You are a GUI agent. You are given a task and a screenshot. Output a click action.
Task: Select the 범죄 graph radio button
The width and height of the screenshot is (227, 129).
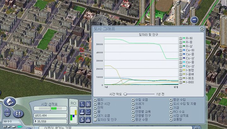click(x=95, y=100)
